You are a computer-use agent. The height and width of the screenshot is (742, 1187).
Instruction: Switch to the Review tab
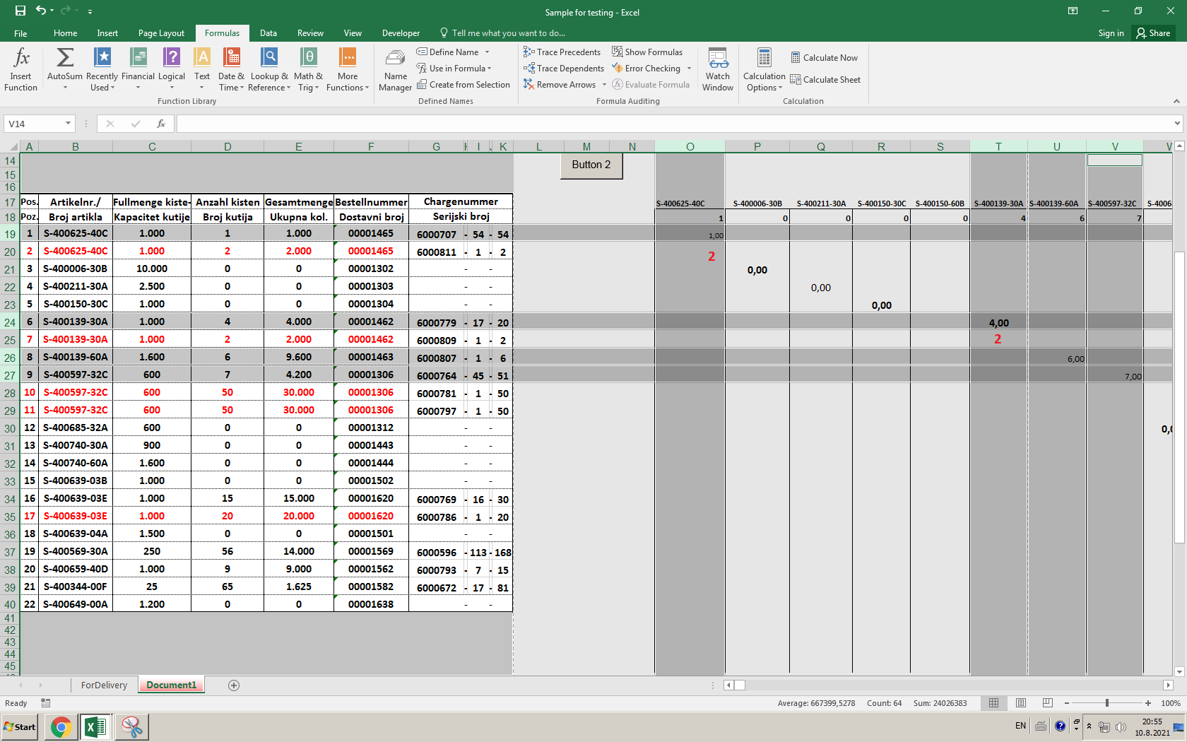click(310, 33)
